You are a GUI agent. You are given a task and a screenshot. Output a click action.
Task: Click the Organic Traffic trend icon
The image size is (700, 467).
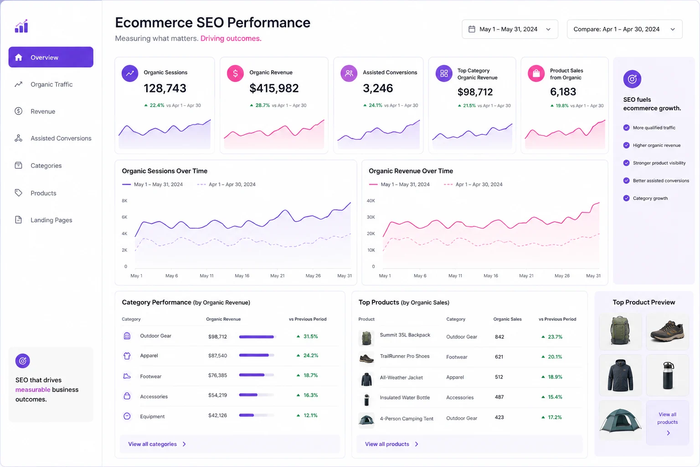19,84
